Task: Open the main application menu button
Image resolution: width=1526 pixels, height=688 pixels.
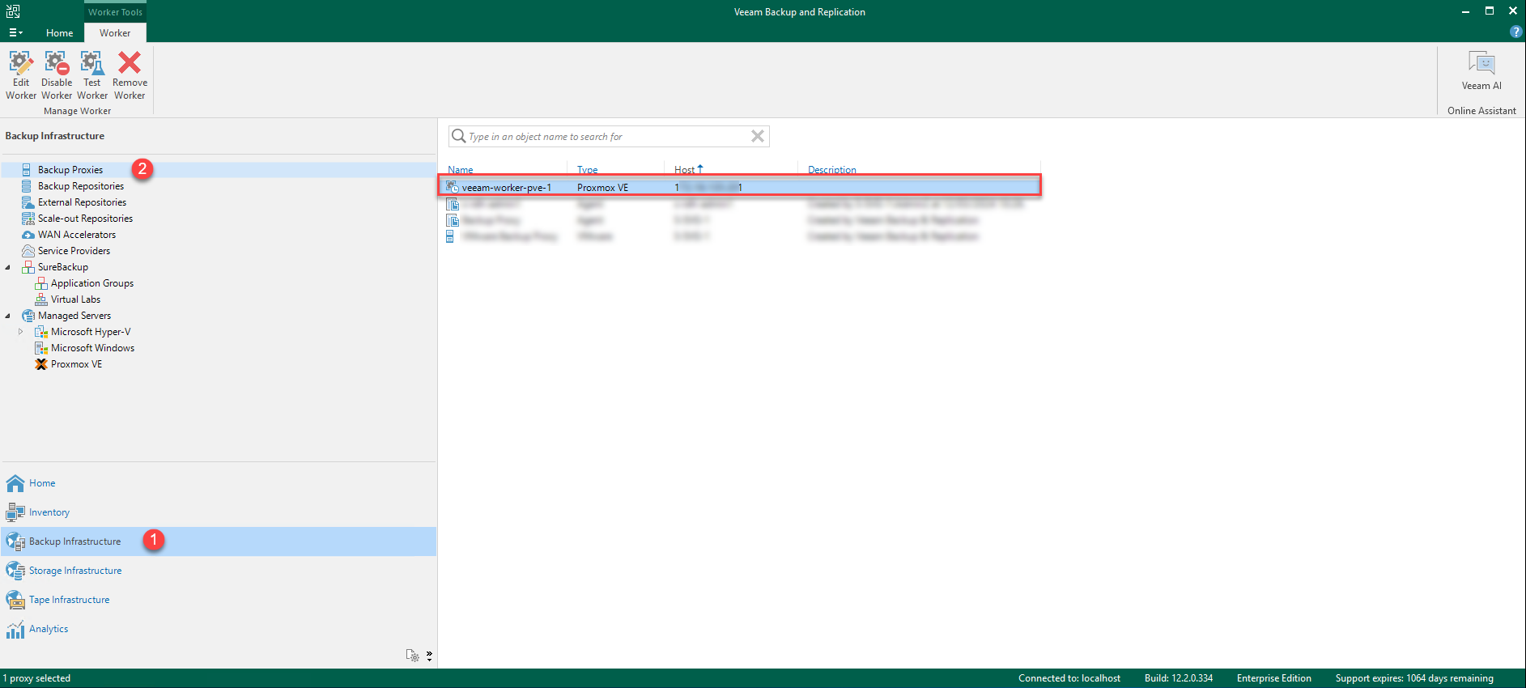Action: (x=15, y=32)
